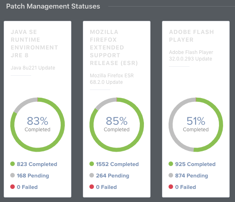Open the Java card's 0 Failed link
This screenshot has width=235, height=202.
click(27, 187)
